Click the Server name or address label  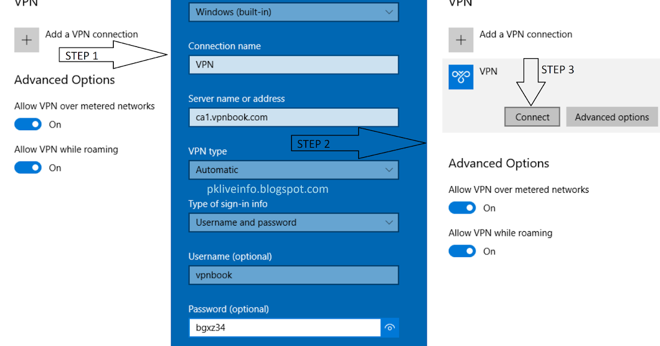237,99
